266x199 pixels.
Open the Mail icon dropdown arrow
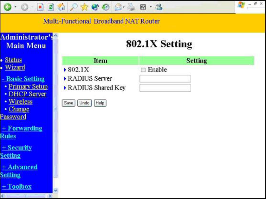[124, 7]
